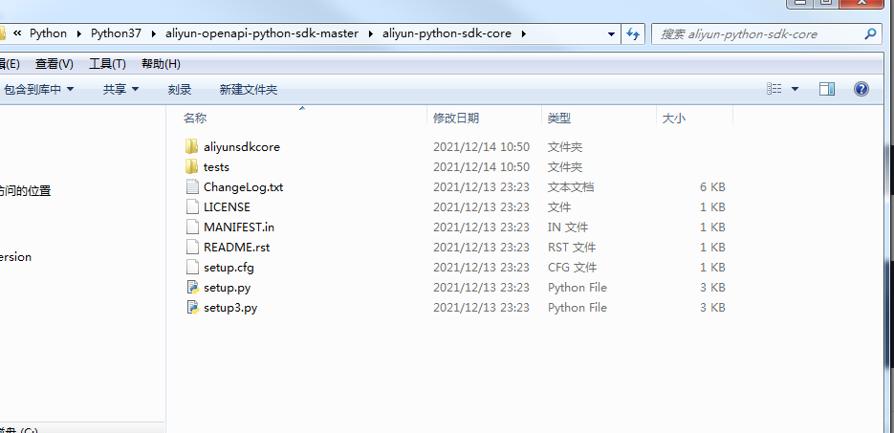Select the ChangeLog.txt file icon

(x=194, y=187)
